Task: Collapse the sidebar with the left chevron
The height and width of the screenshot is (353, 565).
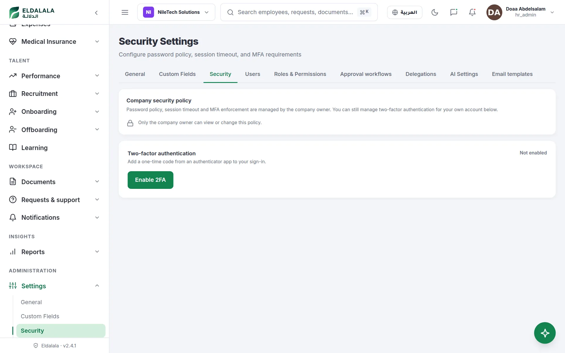Action: point(96,13)
